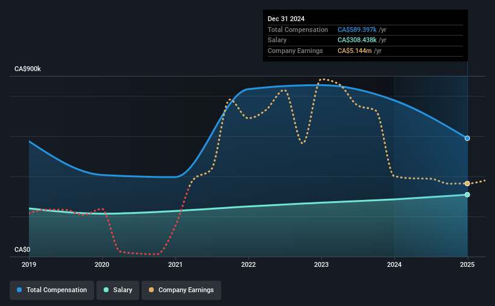Click the CA$589.397k total compensation value

(357, 30)
